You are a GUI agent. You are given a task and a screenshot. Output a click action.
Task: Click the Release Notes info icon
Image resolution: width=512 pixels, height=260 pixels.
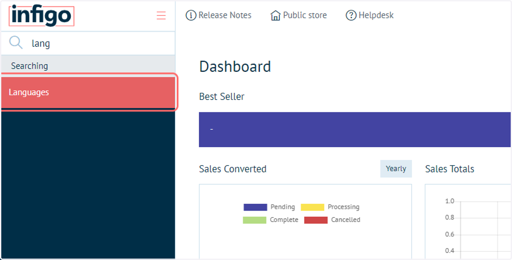click(x=191, y=15)
